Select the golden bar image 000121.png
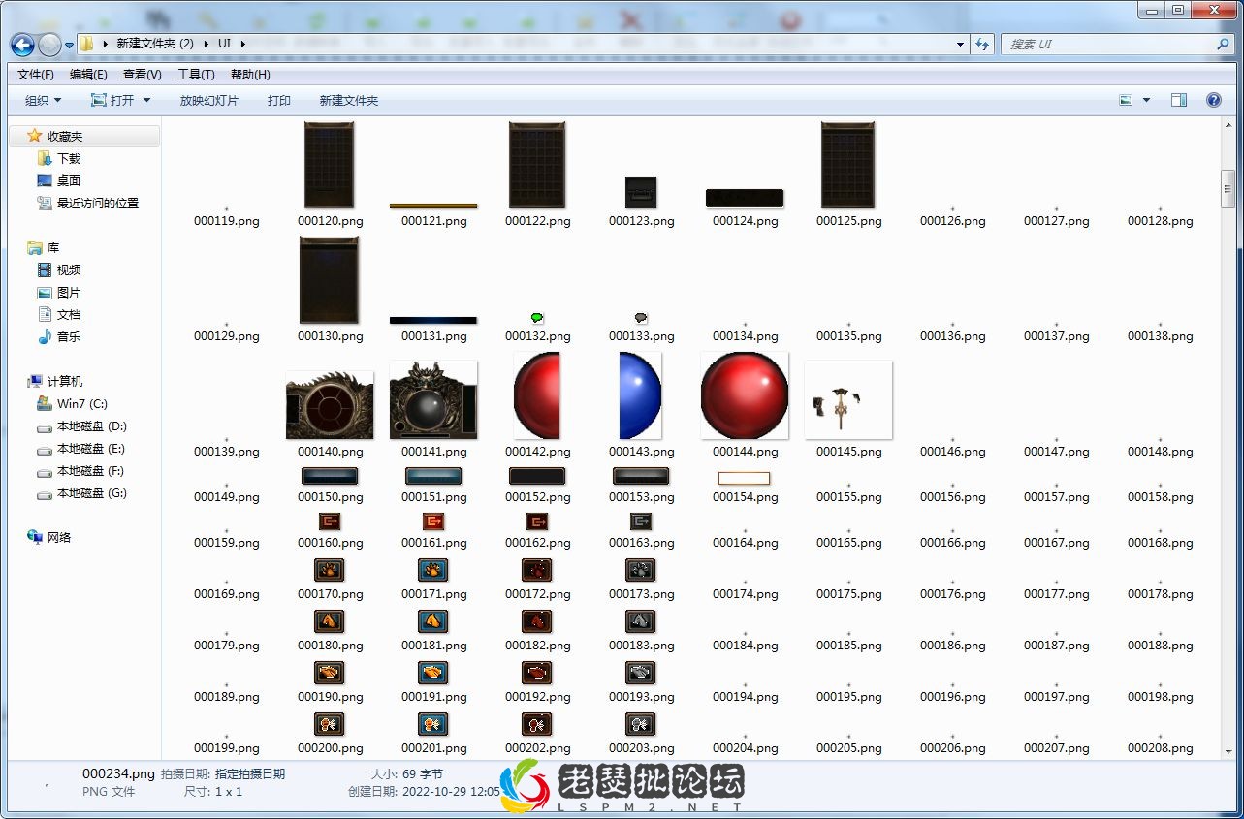Screen dimensions: 1244x819 coord(433,205)
